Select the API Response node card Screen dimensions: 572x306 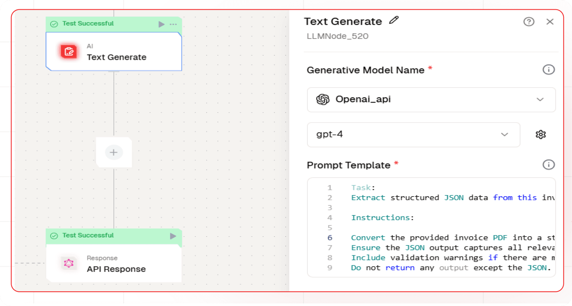tap(114, 263)
